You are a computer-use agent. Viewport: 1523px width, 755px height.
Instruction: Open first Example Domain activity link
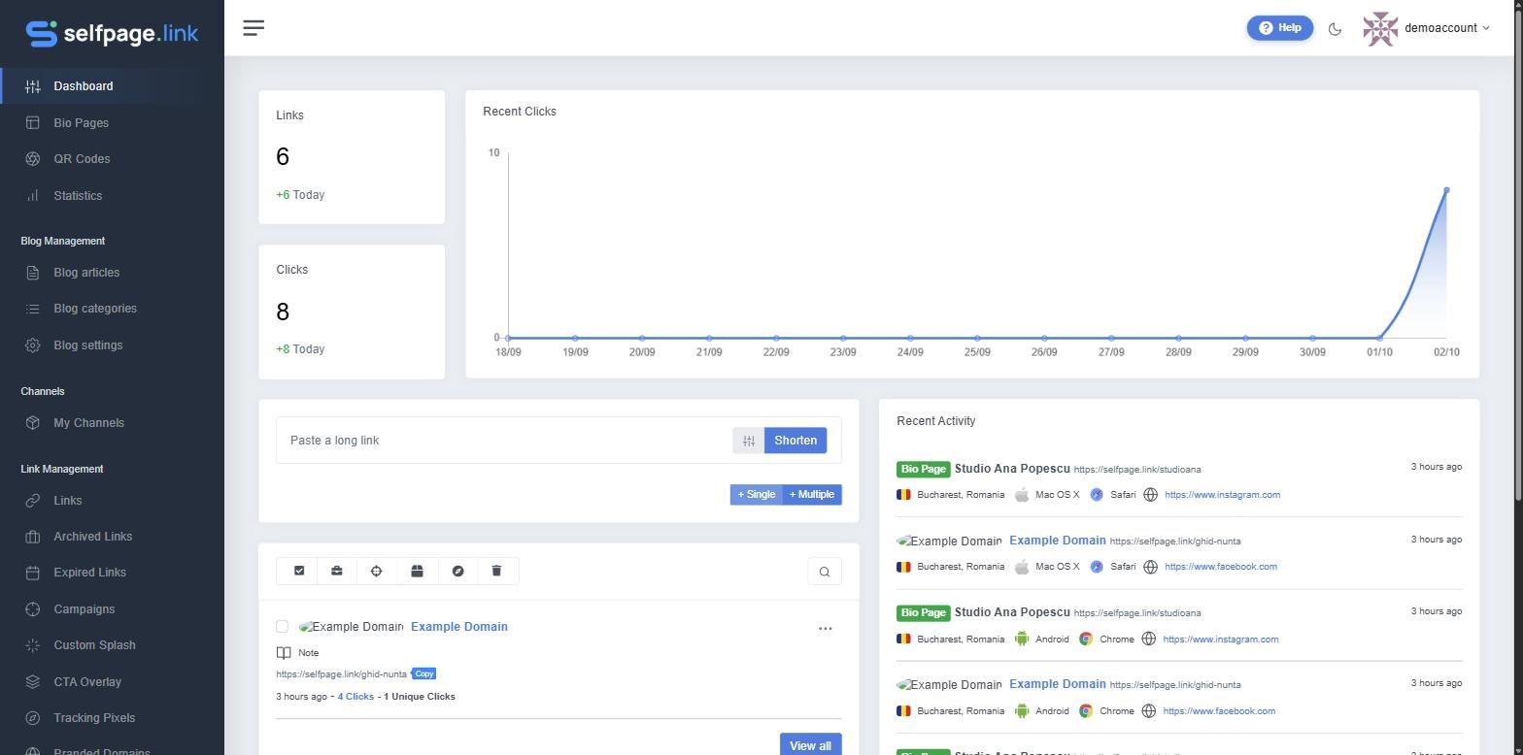coord(1057,541)
